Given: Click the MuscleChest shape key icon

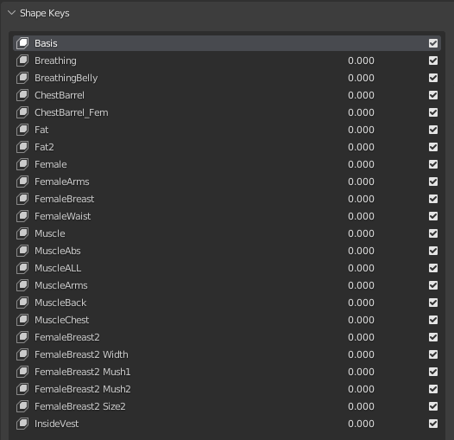Looking at the screenshot, I should coord(22,320).
